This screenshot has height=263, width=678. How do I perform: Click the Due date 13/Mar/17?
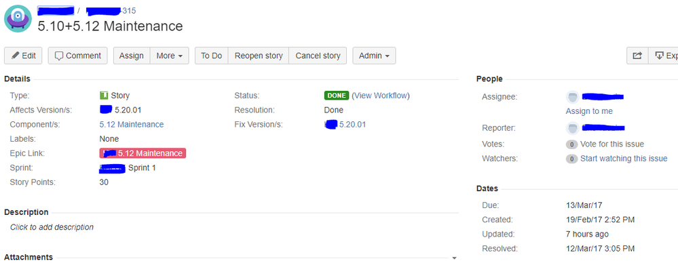(x=584, y=205)
